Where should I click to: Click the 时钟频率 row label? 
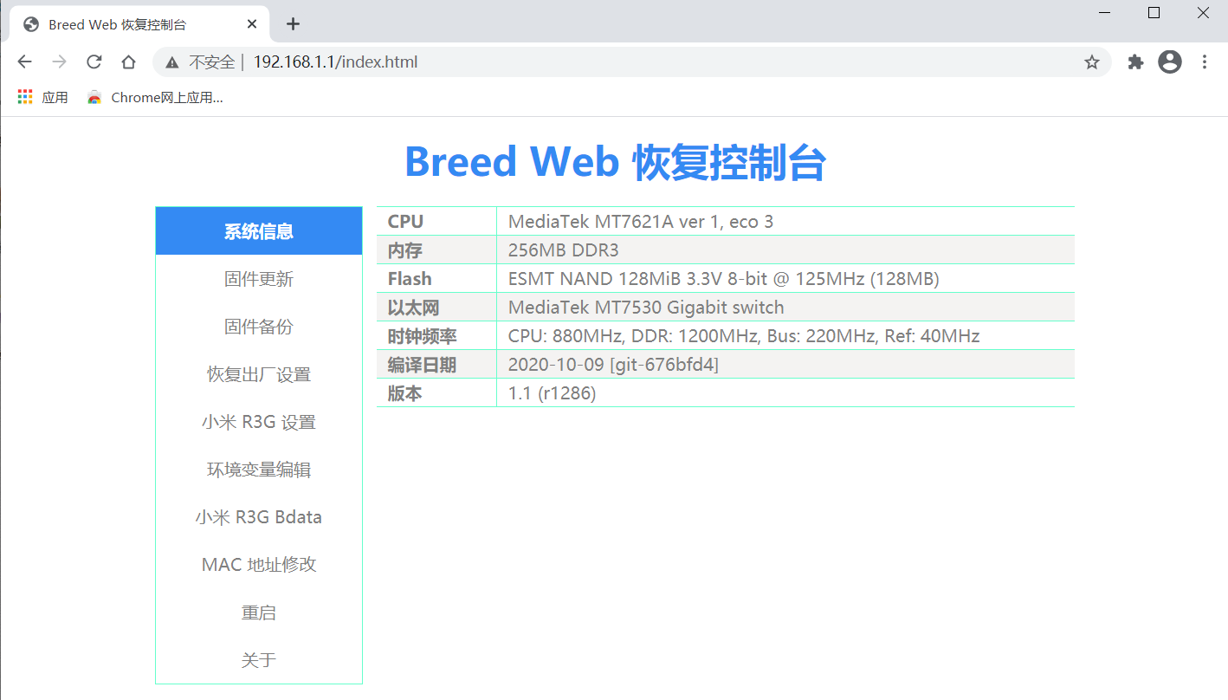click(423, 336)
